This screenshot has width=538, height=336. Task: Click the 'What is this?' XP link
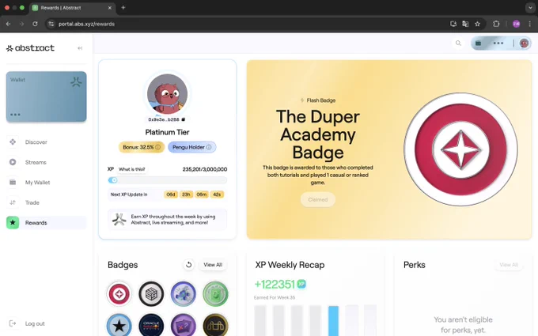(132, 169)
